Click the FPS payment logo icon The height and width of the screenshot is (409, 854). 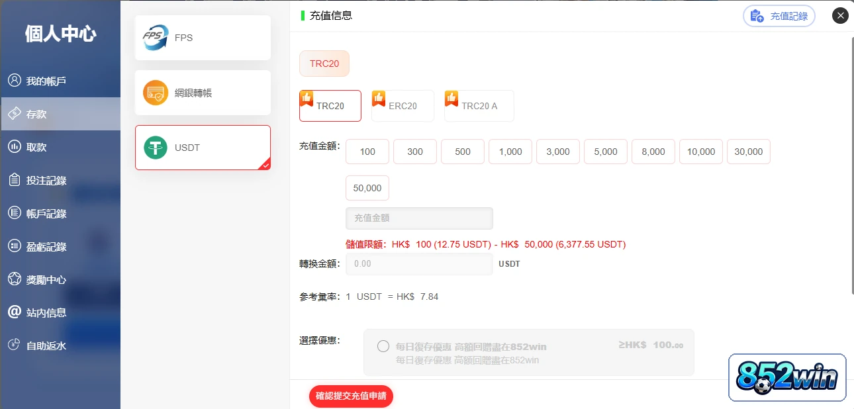click(156, 38)
